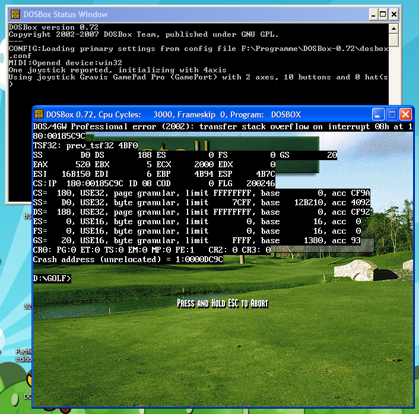This screenshot has width=419, height=414.
Task: Maximize the DOSBox 0.72 emulator window
Action: point(392,114)
